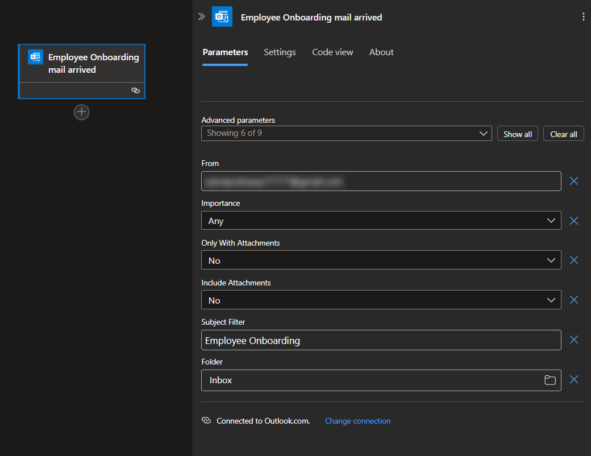This screenshot has height=456, width=591.
Task: Click the Show all button
Action: pyautogui.click(x=517, y=134)
